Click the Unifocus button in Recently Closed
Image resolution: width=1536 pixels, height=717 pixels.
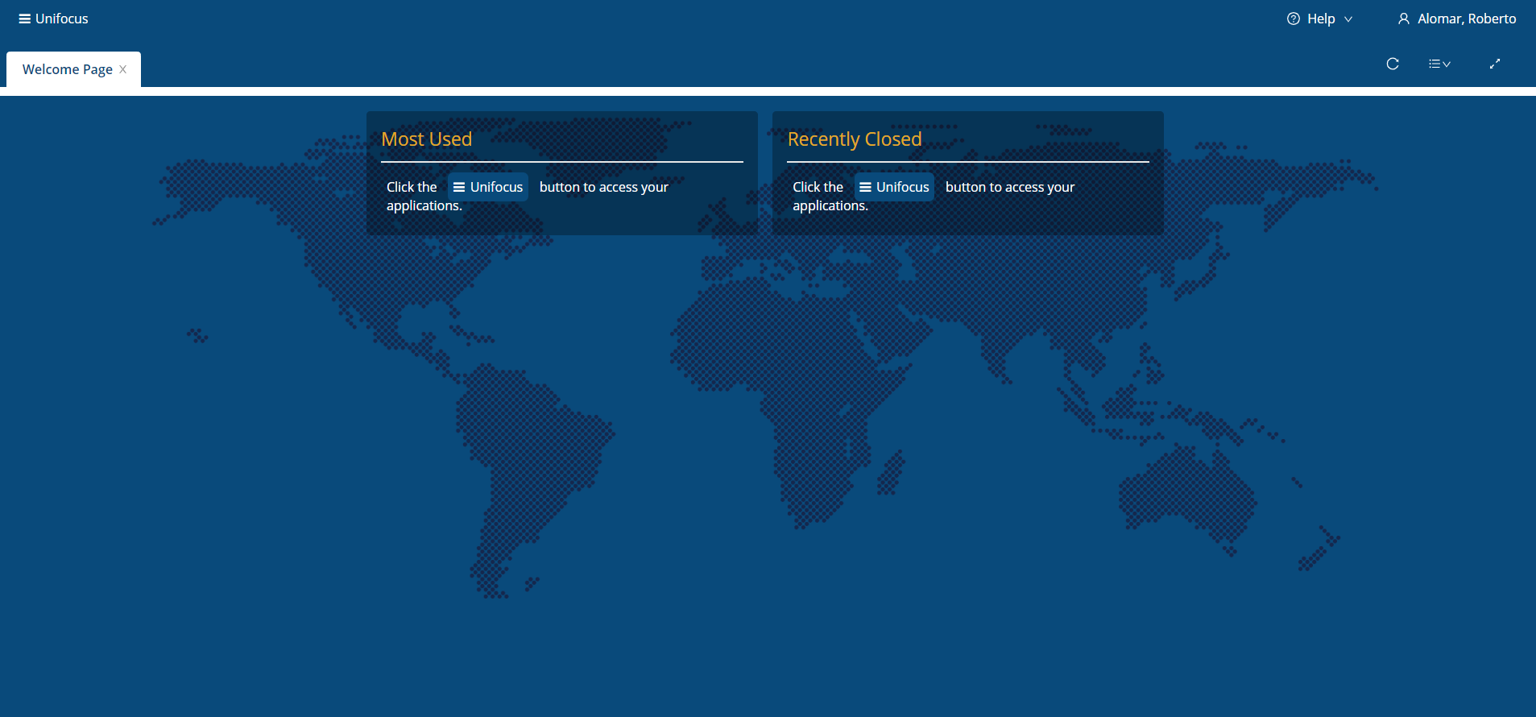pyautogui.click(x=894, y=187)
